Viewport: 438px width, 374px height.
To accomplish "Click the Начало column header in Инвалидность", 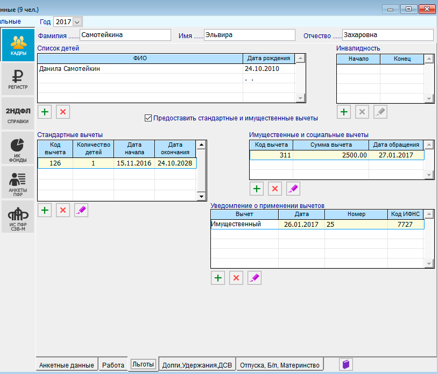I will point(359,59).
